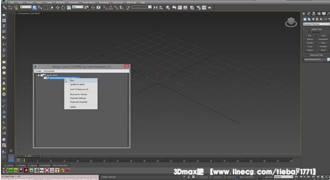The image size is (330, 180).
Task: Choose 'Importer Settings' in the context menu
Action: (81, 98)
